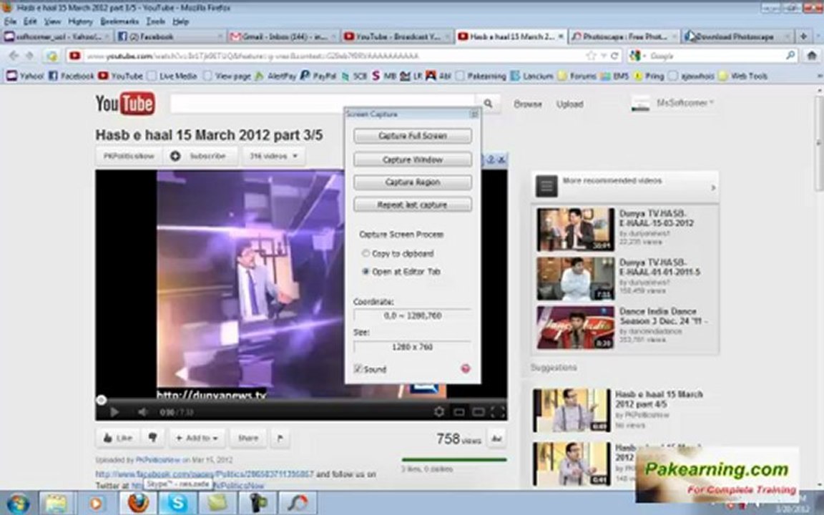
Task: Open a new tab with the plus button
Action: pos(803,36)
